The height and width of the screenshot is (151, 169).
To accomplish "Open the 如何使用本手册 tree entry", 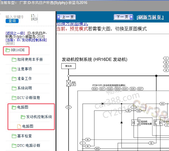I will 30,60.
